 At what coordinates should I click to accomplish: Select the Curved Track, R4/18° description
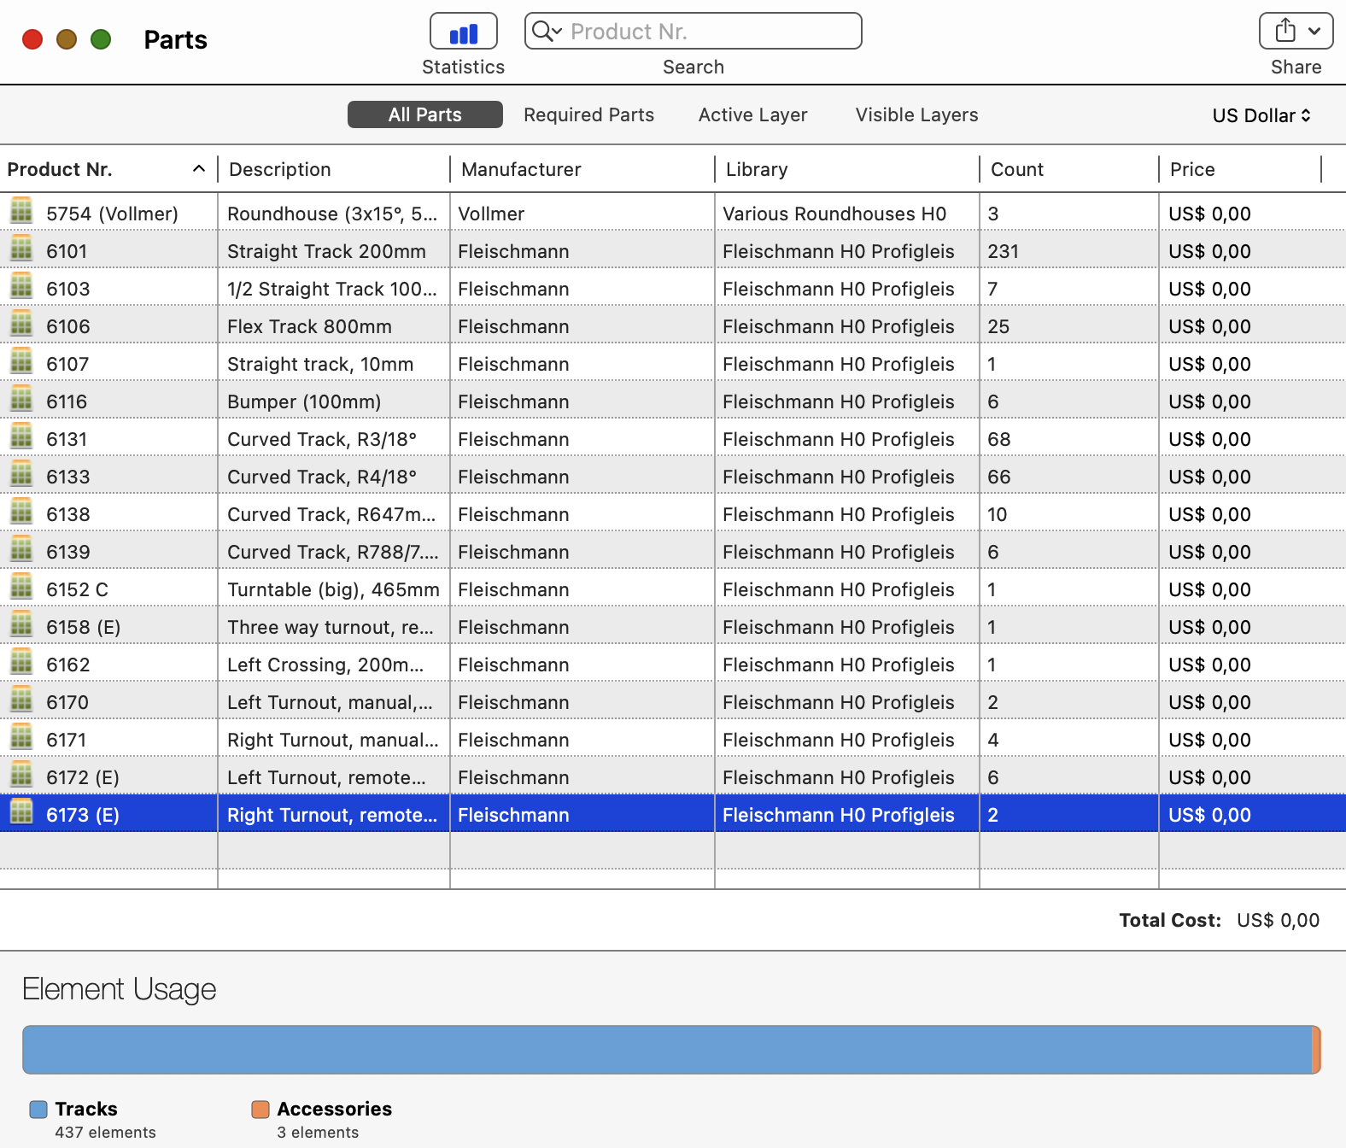click(322, 477)
